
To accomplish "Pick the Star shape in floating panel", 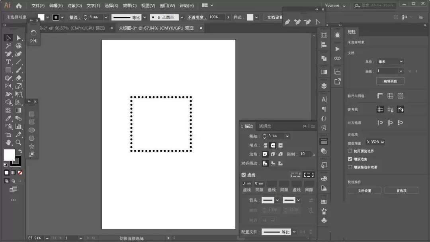I will click(x=31, y=146).
